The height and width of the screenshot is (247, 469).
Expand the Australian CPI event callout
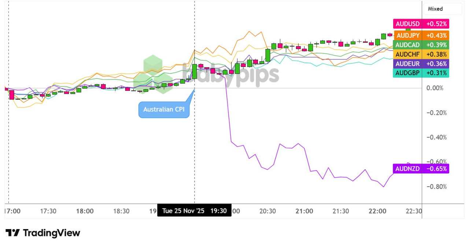click(x=164, y=109)
